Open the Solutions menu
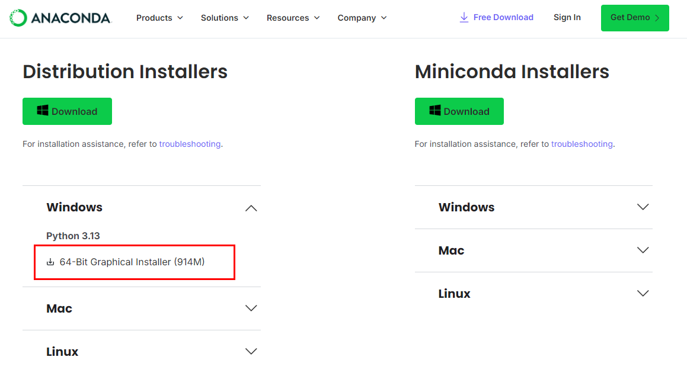This screenshot has width=687, height=373. click(x=225, y=18)
